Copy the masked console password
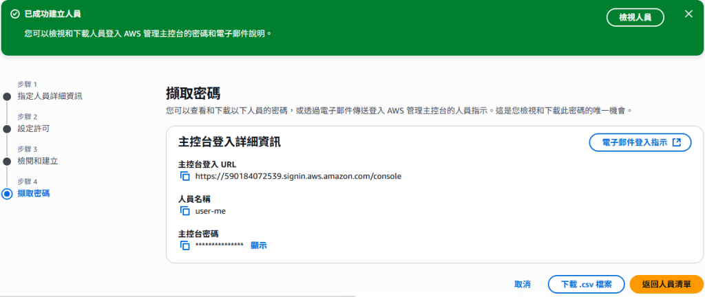 tap(185, 245)
